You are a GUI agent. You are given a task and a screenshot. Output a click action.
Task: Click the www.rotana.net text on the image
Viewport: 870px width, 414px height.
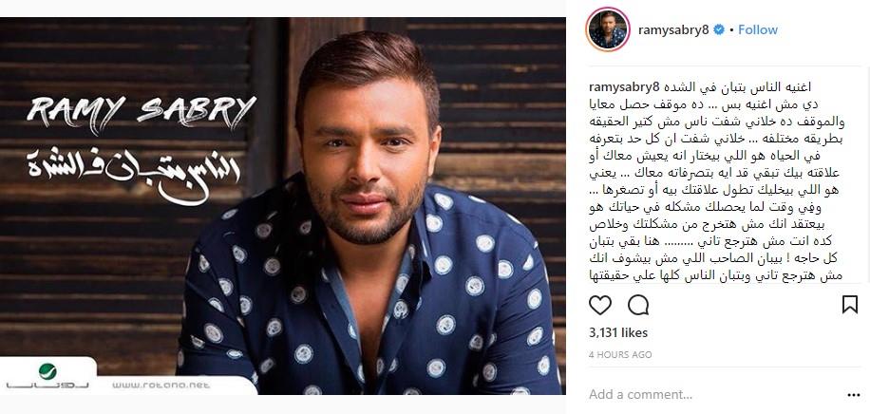coord(161,385)
